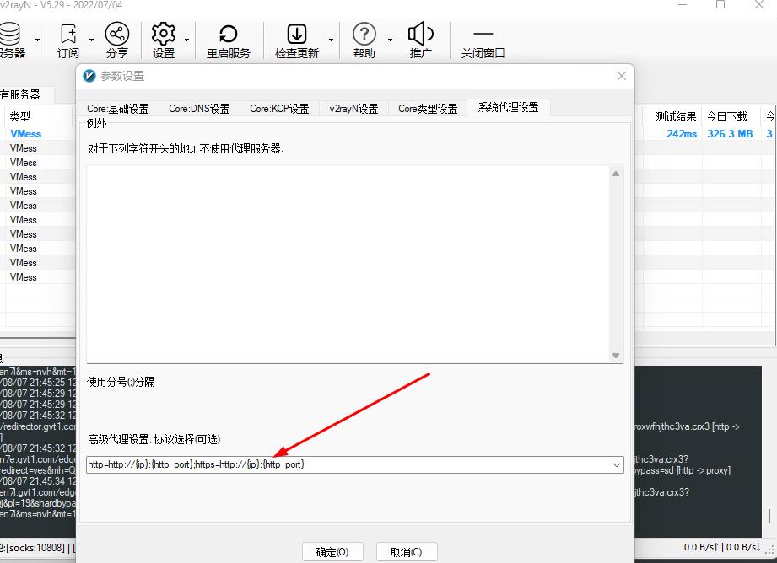This screenshot has height=563, width=777.
Task: Close the 参数设置 dialog
Action: tap(622, 76)
